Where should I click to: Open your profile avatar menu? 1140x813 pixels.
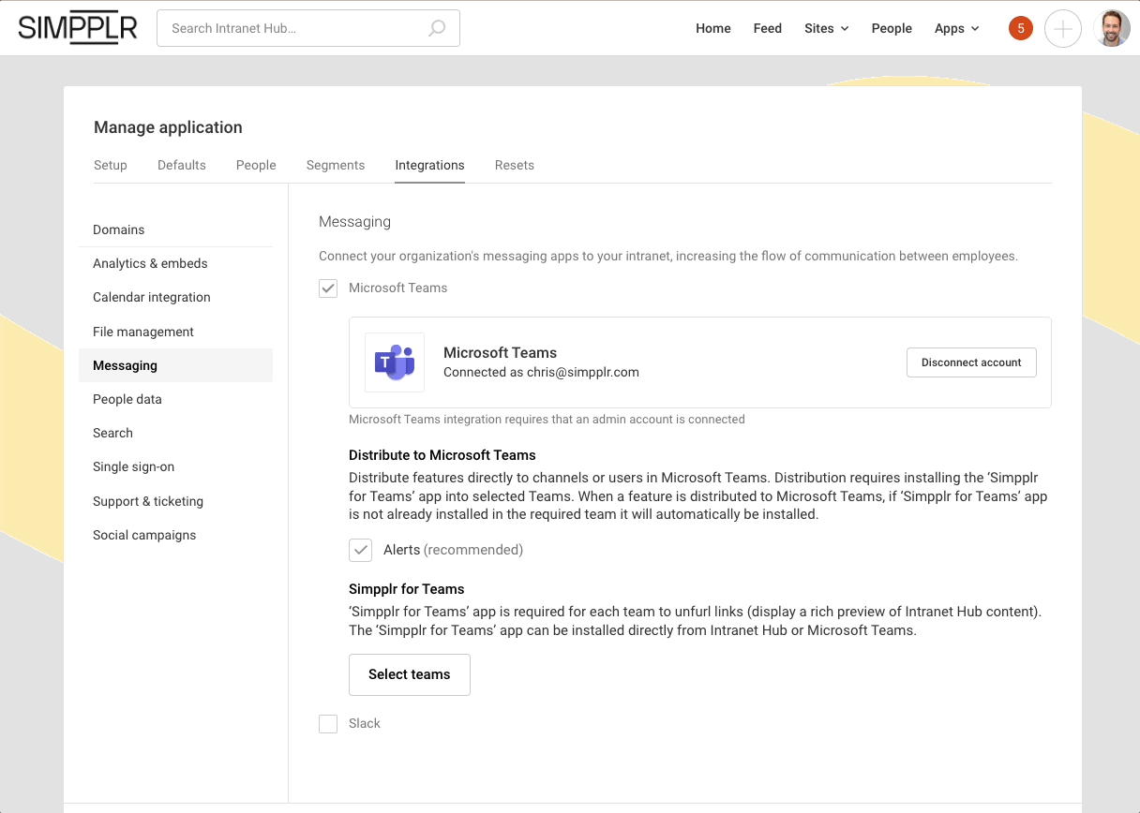point(1111,28)
